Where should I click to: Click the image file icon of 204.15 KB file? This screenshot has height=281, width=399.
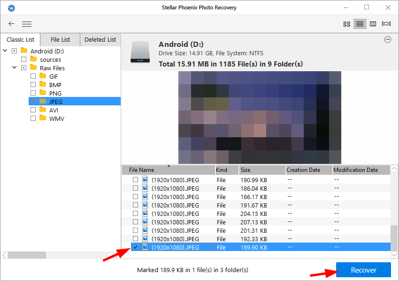(x=145, y=213)
